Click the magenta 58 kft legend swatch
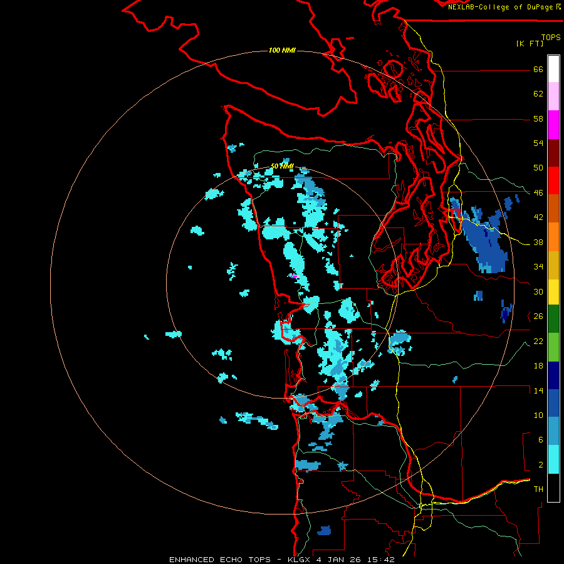Image resolution: width=564 pixels, height=564 pixels. [553, 125]
